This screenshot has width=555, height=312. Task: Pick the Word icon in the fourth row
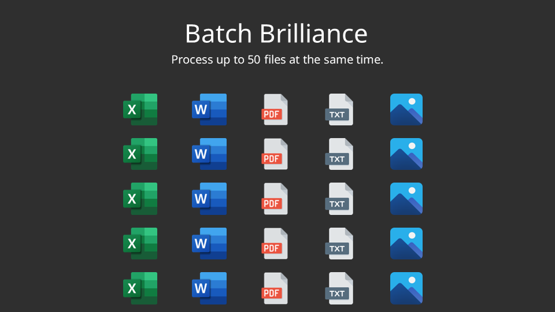[x=209, y=243]
